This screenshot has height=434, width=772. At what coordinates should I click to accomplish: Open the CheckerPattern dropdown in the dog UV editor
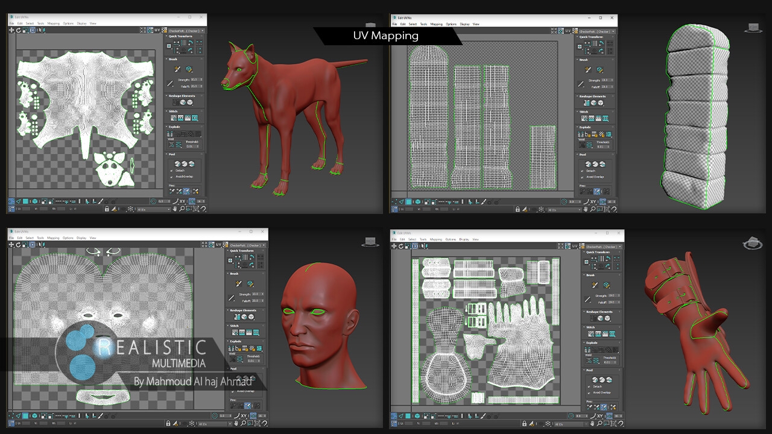(x=186, y=30)
